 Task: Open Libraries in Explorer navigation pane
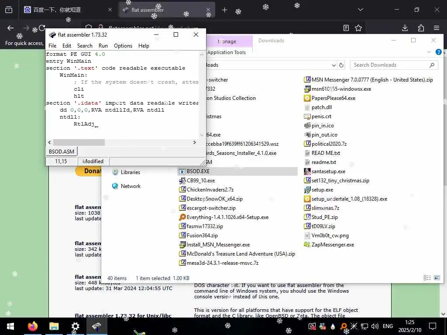pyautogui.click(x=126, y=172)
